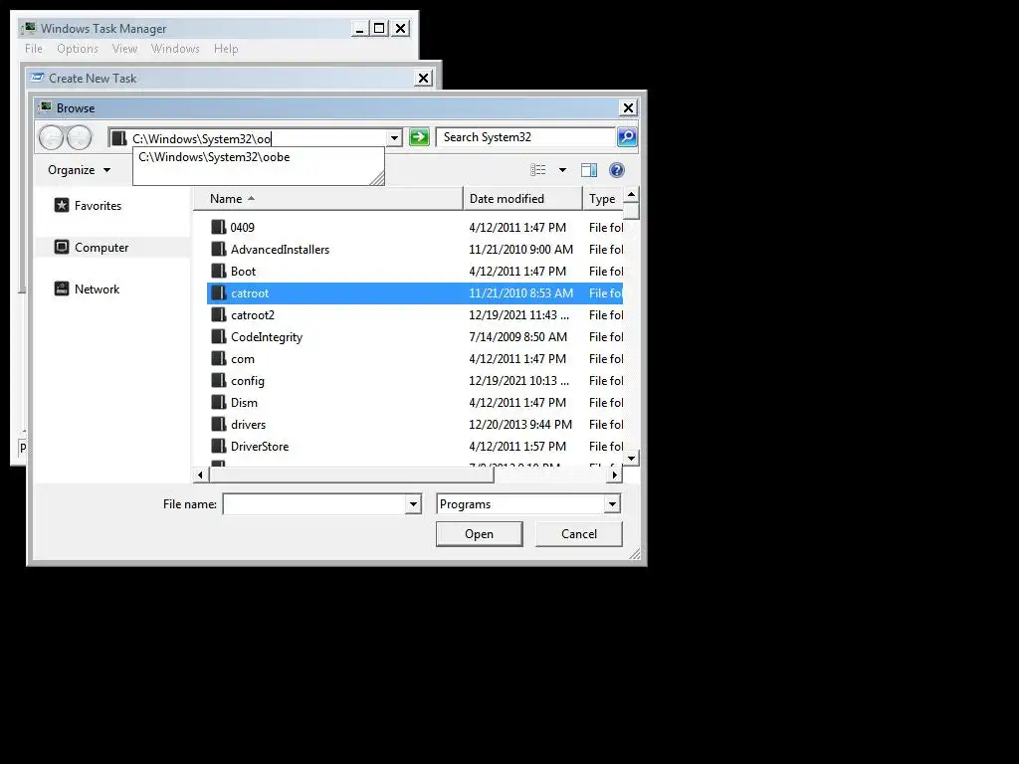Click the Browse dialog title bar icon
The image size is (1019, 764).
(x=45, y=107)
